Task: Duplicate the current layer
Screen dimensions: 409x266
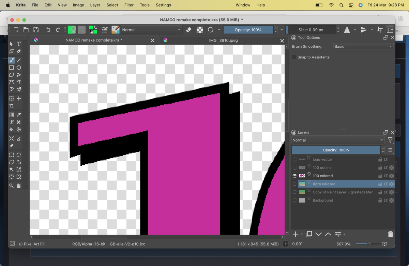Action: [x=309, y=234]
